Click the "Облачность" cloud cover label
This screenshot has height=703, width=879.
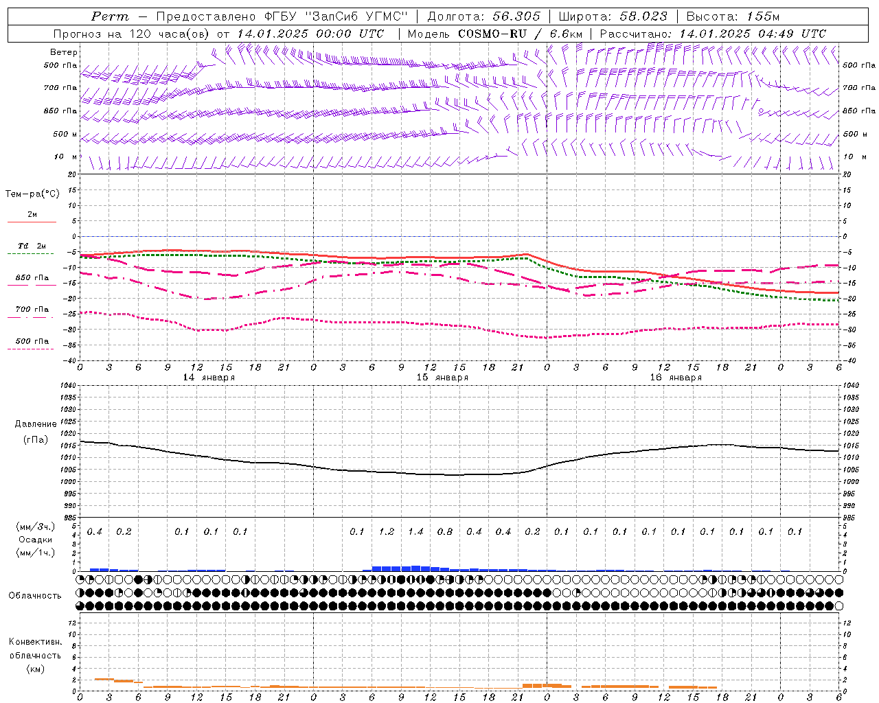(35, 596)
